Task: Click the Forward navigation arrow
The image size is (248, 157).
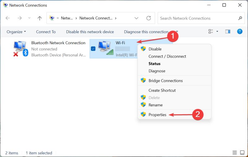Action: click(20, 18)
